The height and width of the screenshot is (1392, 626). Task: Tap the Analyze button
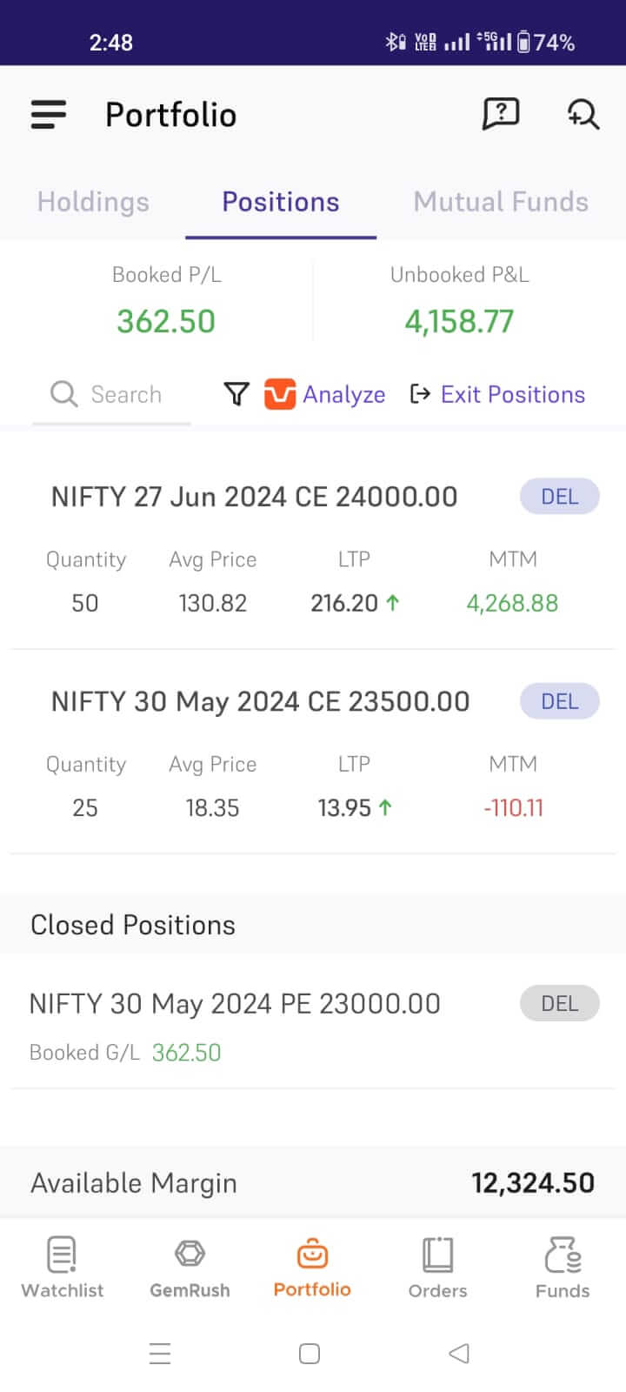[325, 394]
